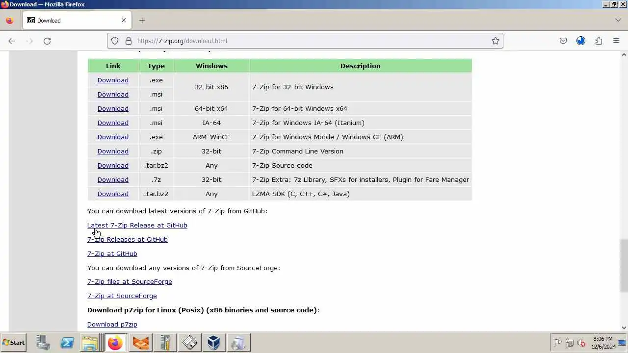This screenshot has width=628, height=353.
Task: Open the clock showing 8:06 PM
Action: point(603,343)
